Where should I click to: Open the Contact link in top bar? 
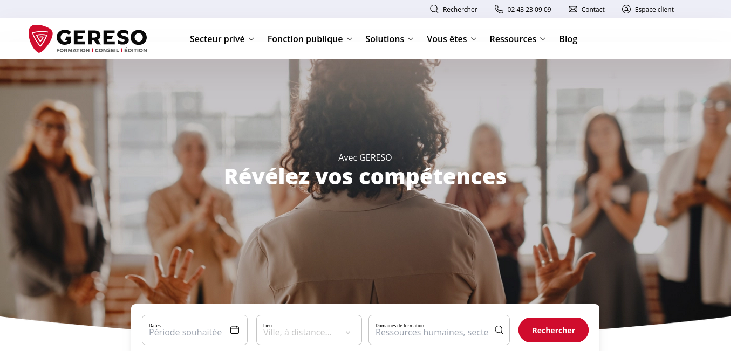point(593,9)
